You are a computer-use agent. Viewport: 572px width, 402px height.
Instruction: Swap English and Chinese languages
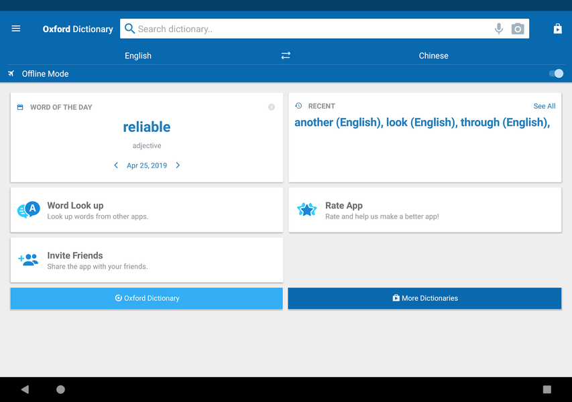click(x=286, y=56)
